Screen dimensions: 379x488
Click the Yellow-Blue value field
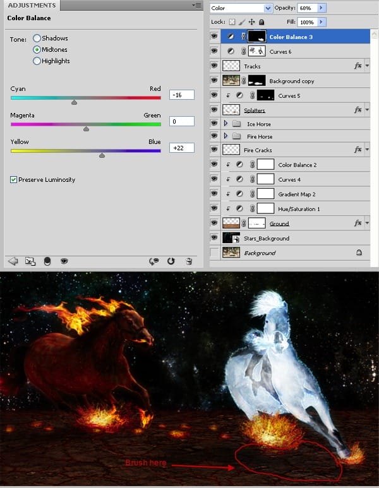tap(182, 148)
